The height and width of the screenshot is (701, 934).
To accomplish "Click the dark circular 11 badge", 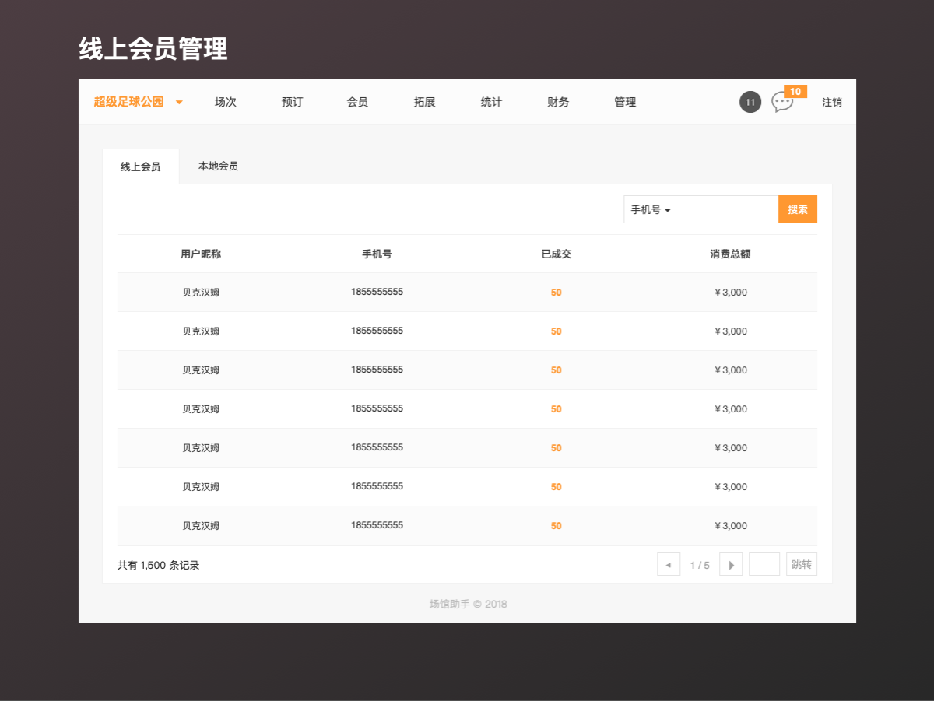I will (x=750, y=102).
